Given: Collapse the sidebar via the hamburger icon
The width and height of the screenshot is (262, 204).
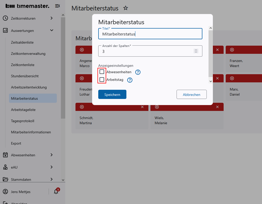Looking at the screenshot, I should (x=57, y=6).
